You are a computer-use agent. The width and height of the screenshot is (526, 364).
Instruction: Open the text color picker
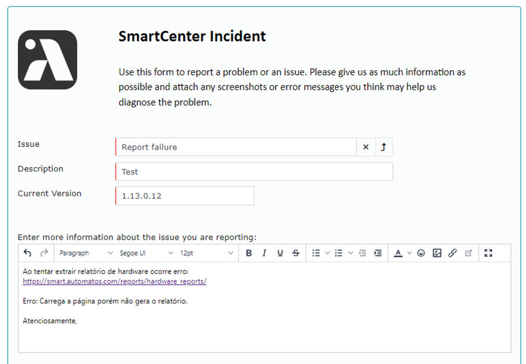[399, 253]
